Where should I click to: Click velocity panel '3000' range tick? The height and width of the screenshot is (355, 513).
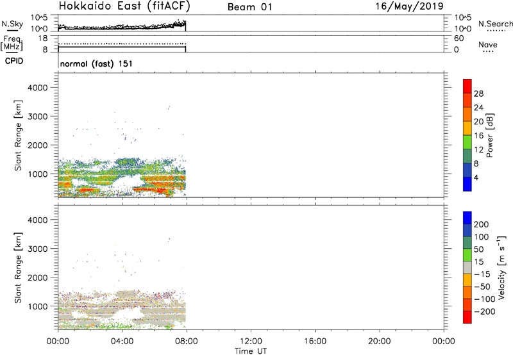(x=38, y=249)
